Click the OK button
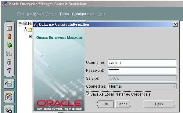This screenshot has height=113, width=183. (105, 104)
